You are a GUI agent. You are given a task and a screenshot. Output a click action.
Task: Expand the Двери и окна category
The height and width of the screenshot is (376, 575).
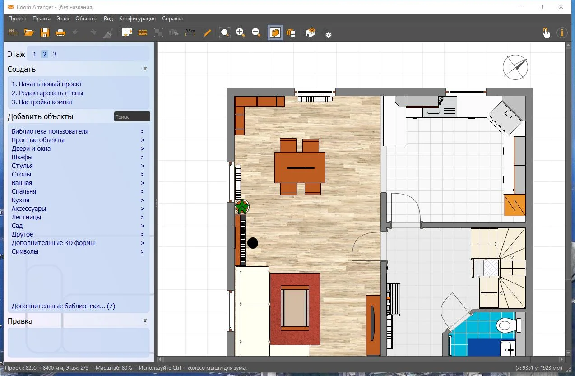coord(78,149)
